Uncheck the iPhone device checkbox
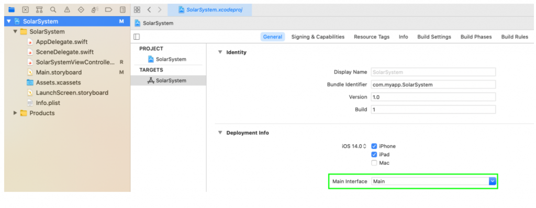Screen dimensions: 536x208 point(374,146)
